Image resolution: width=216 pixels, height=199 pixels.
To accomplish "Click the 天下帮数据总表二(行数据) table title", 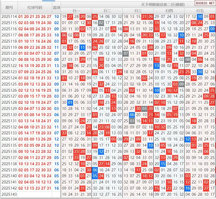I will (163, 5).
